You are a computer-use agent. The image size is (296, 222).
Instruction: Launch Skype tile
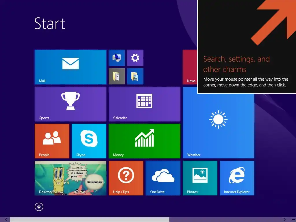(x=89, y=141)
